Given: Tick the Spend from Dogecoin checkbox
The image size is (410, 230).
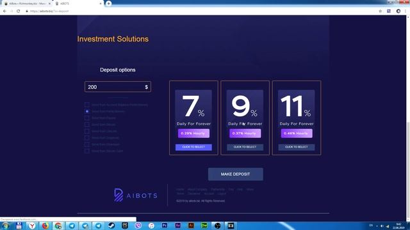Looking at the screenshot, I should tap(87, 138).
